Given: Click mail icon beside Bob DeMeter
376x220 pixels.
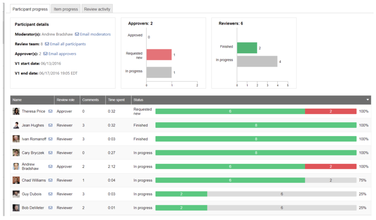Looking at the screenshot, I should [50, 208].
